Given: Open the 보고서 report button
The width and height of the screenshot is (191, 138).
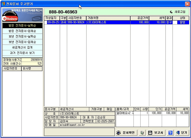Looking at the screenshot, I should 155,133.
